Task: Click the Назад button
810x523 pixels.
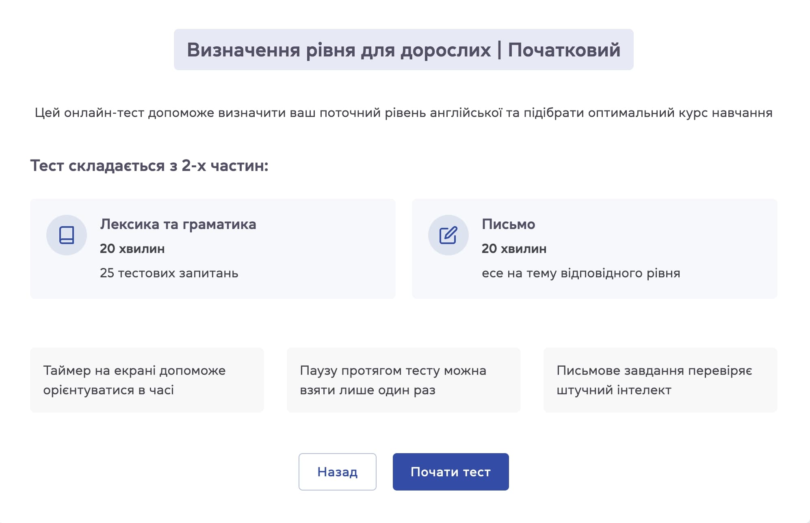Action: coord(337,471)
